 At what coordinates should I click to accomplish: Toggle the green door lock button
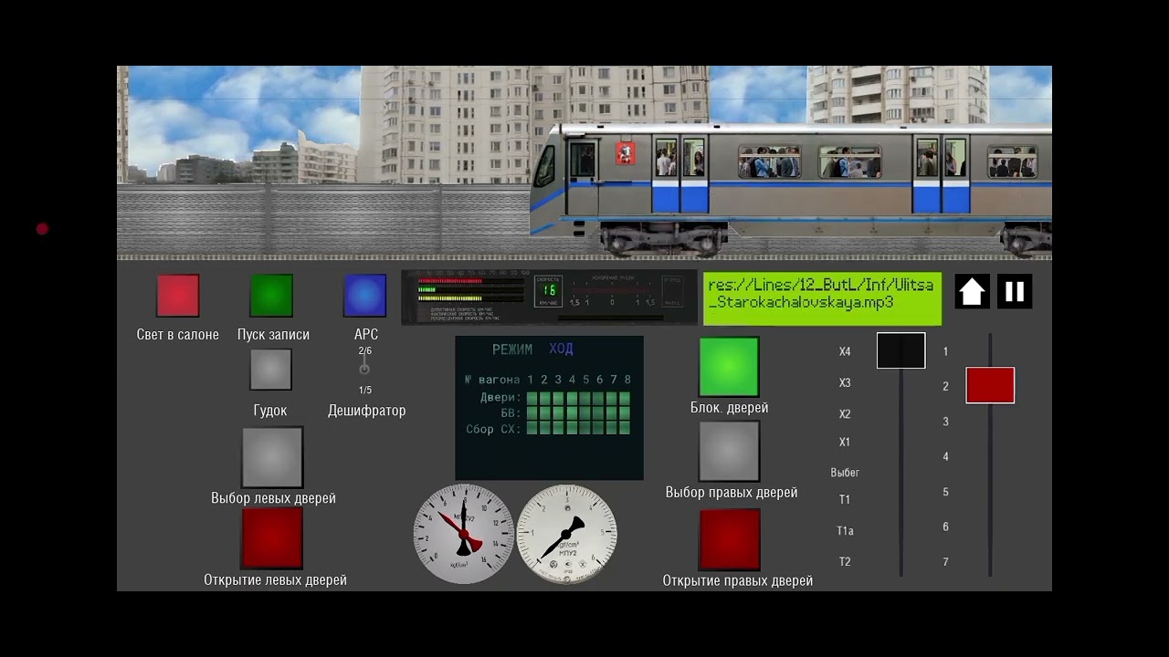click(730, 367)
